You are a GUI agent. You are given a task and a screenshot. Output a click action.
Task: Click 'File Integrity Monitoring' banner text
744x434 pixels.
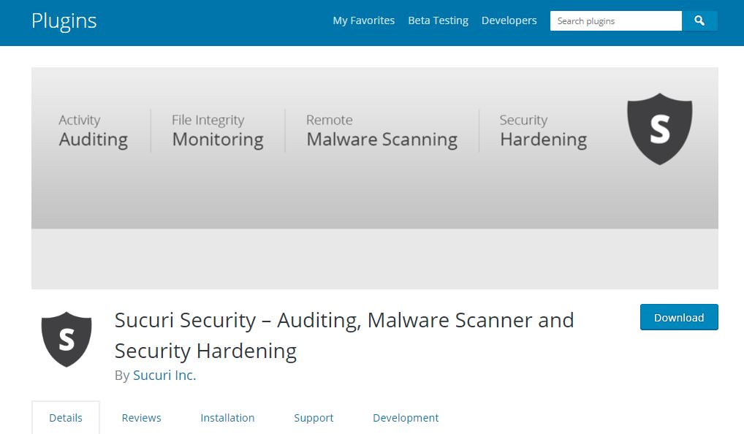218,132
